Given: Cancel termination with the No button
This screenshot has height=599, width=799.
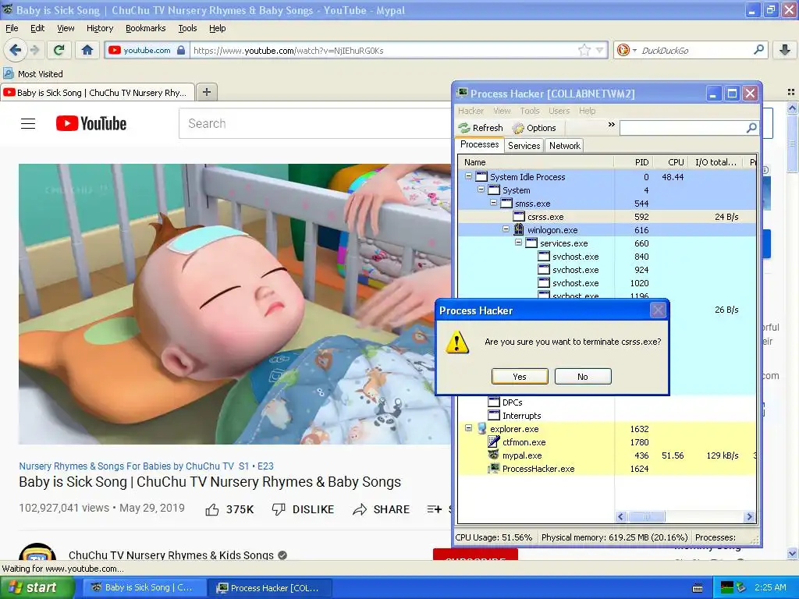Looking at the screenshot, I should [583, 377].
